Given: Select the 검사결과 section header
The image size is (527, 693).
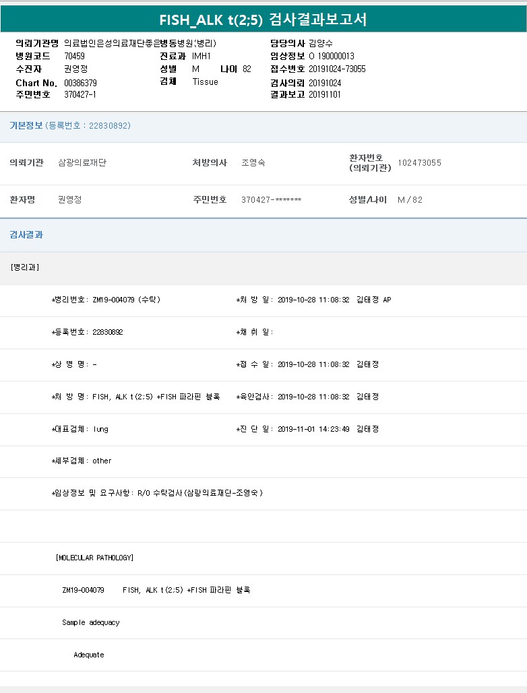Looking at the screenshot, I should pos(26,235).
